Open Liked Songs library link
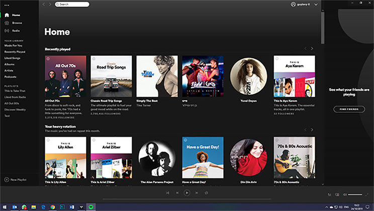 pos(13,58)
